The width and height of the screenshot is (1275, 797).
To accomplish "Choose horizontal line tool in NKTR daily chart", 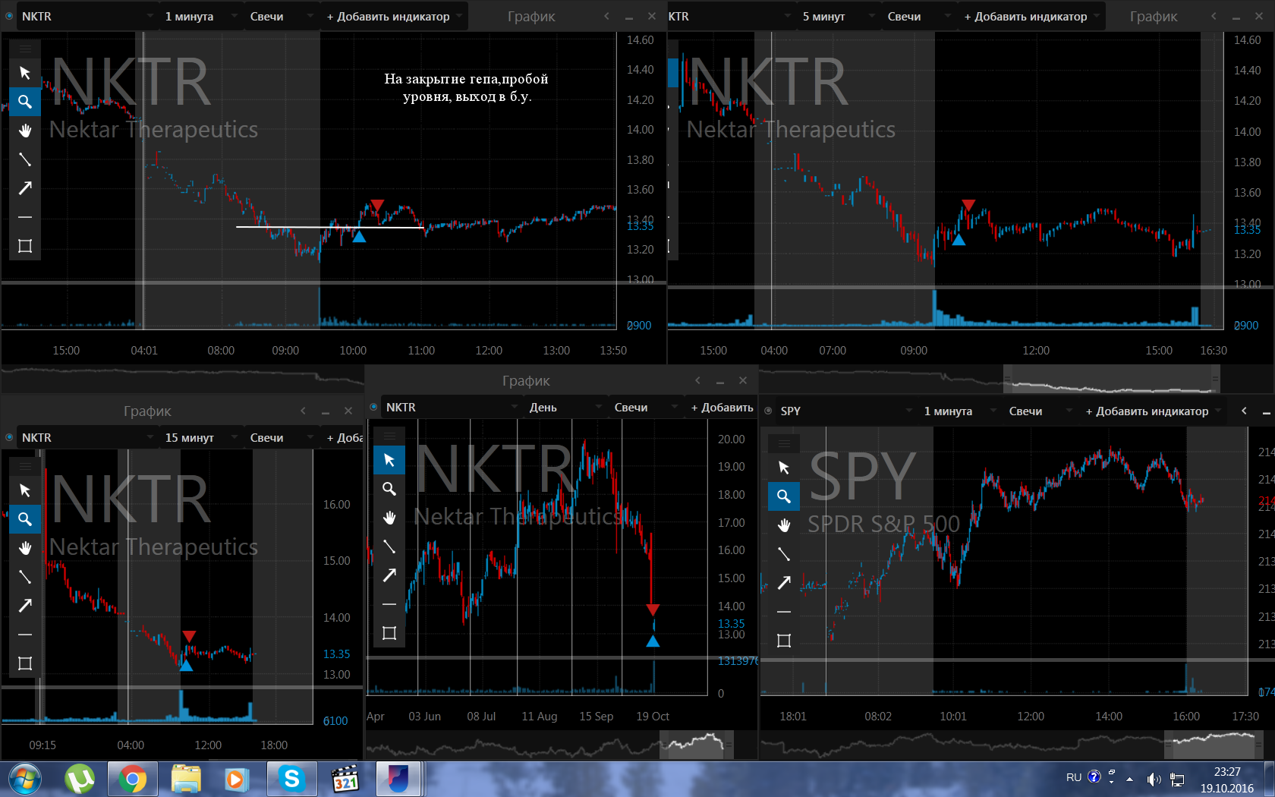I will (389, 604).
